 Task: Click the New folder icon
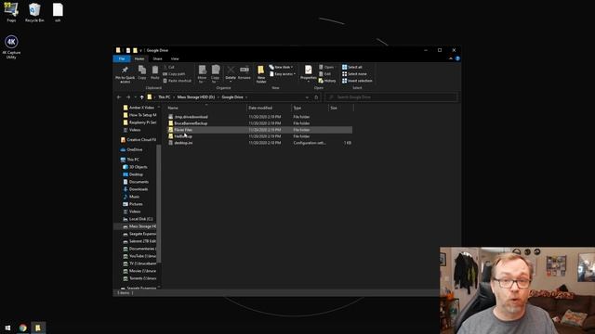pos(261,74)
